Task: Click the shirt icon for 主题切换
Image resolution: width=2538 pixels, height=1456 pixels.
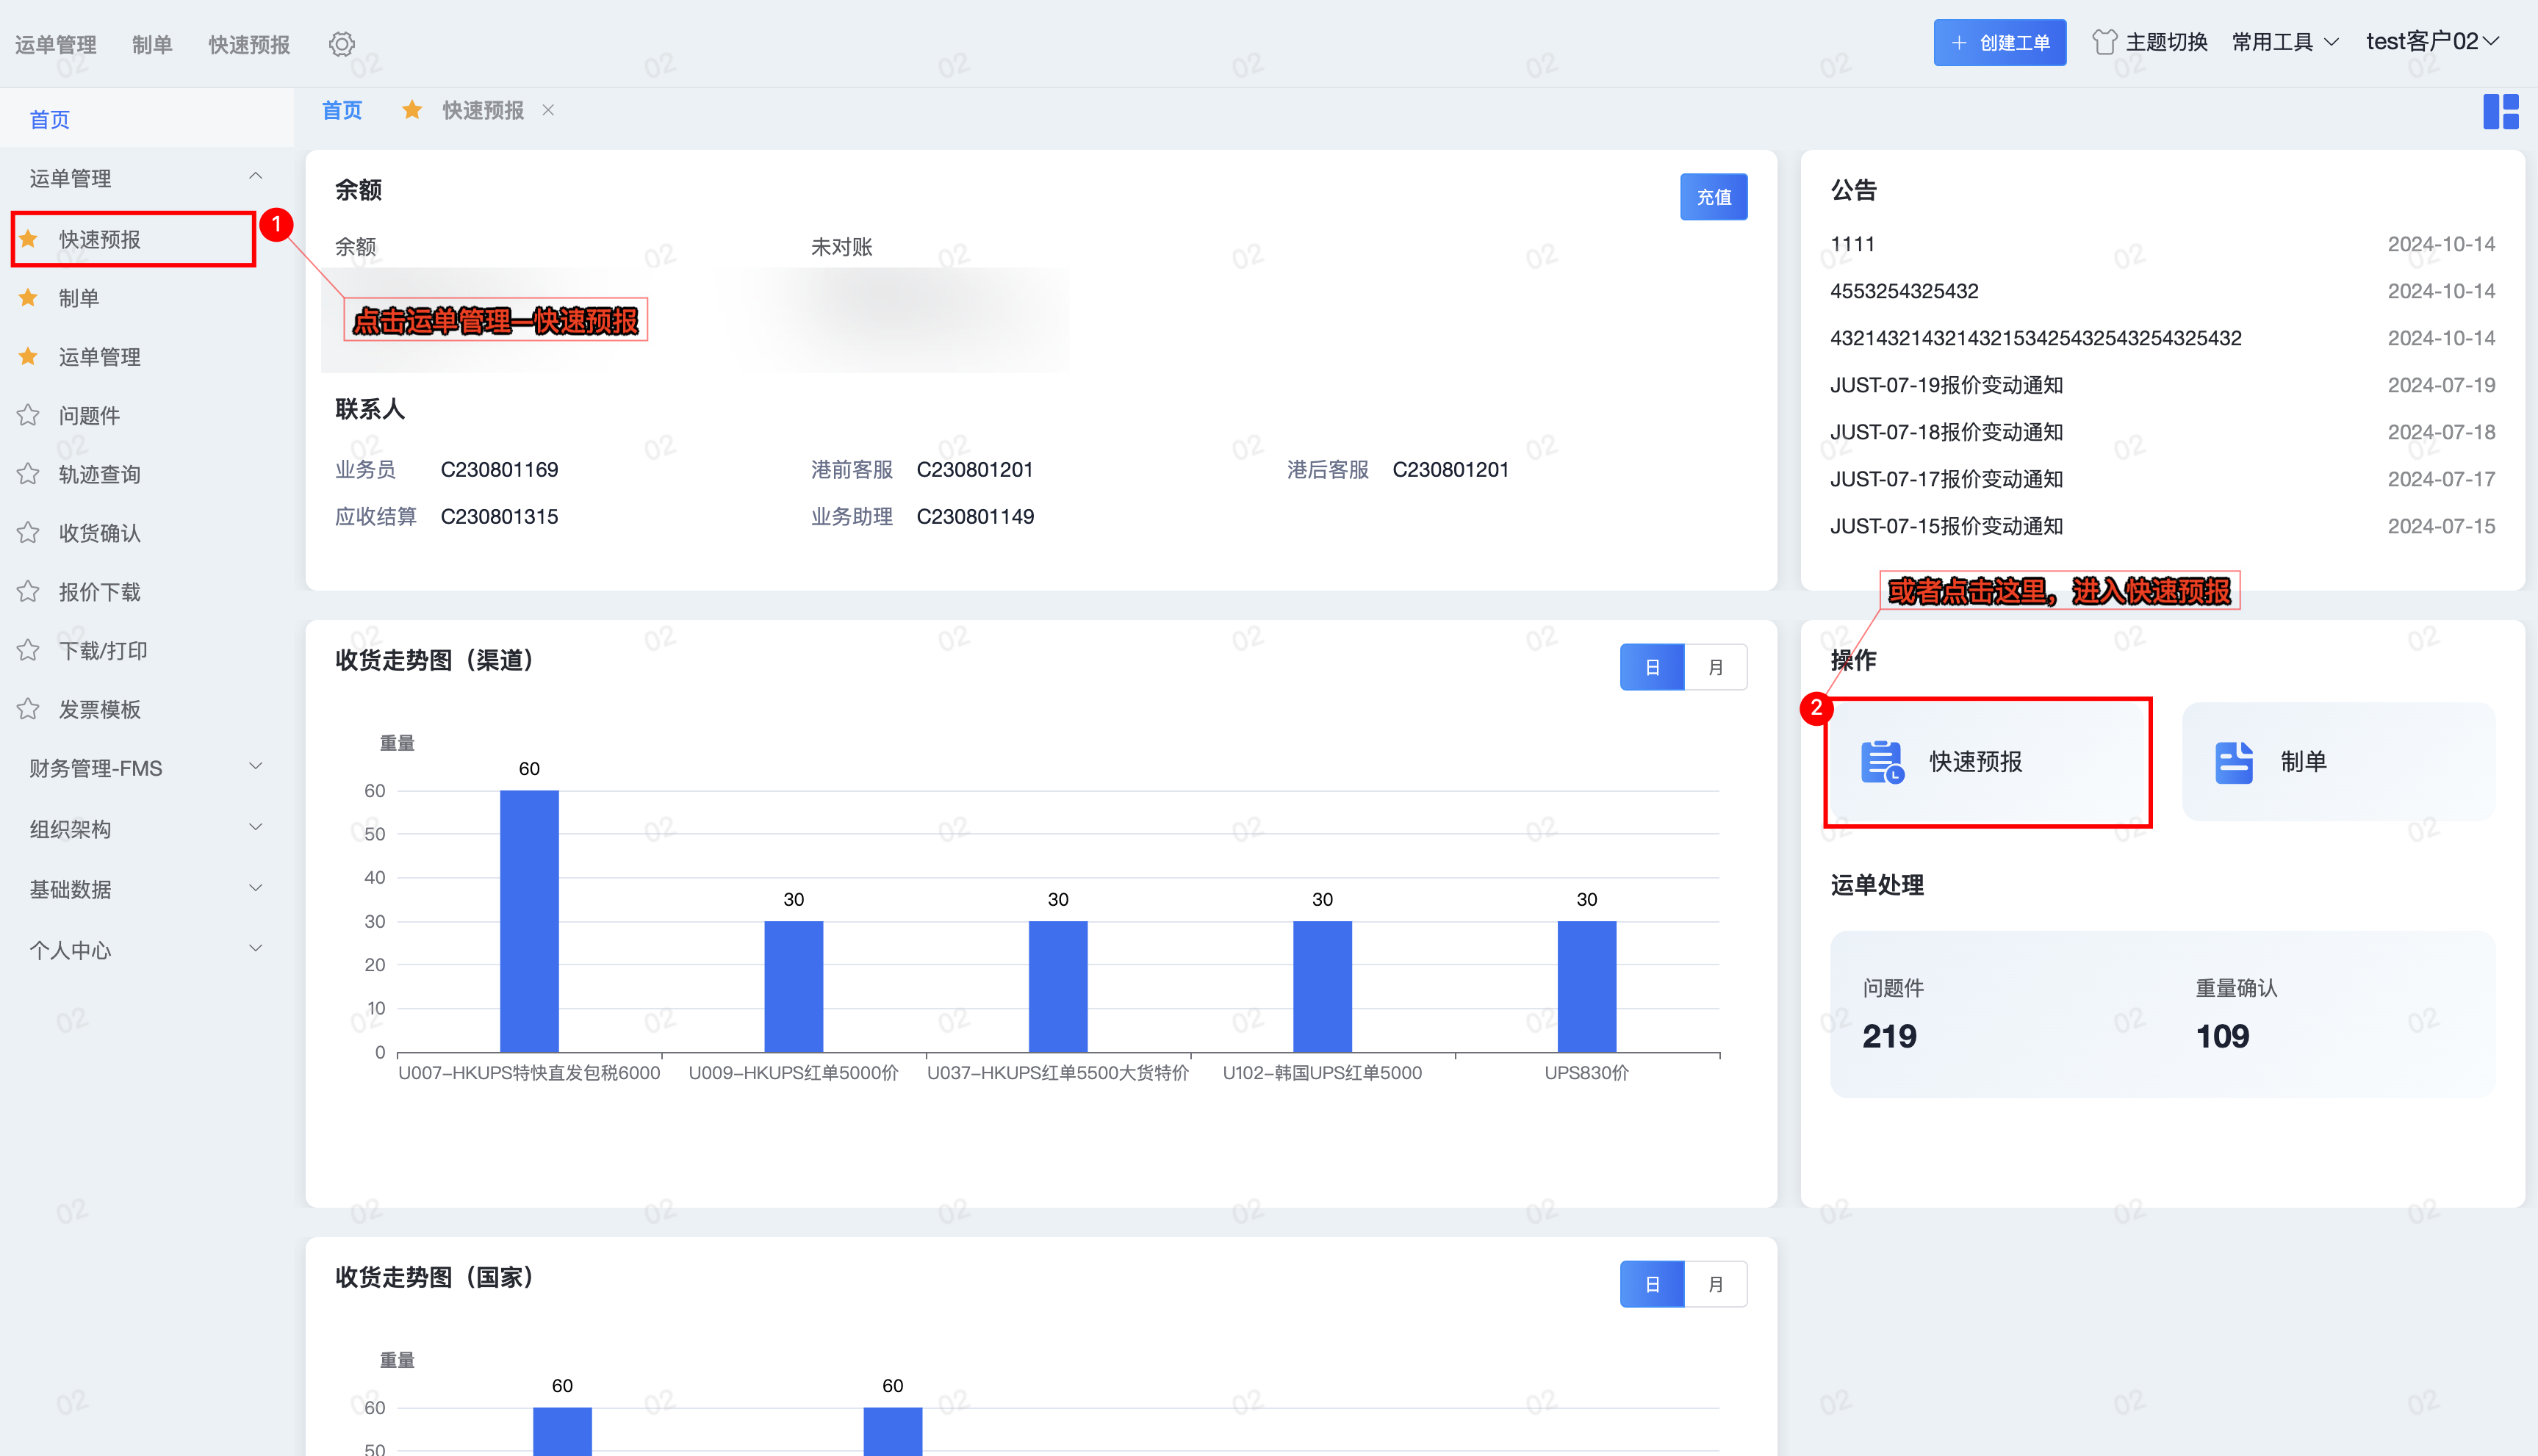Action: click(x=2104, y=42)
